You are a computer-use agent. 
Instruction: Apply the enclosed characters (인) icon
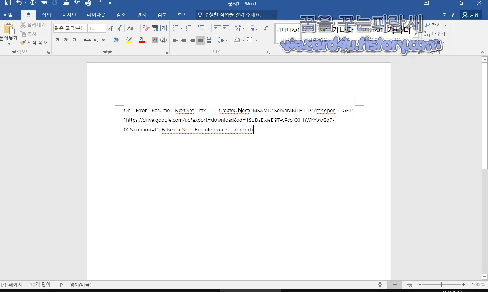pos(163,40)
